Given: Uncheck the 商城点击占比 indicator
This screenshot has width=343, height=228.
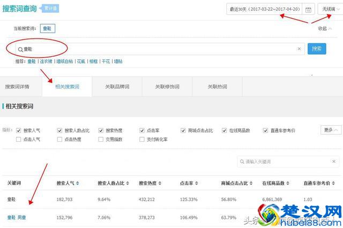Looking at the screenshot, I should [183, 131].
